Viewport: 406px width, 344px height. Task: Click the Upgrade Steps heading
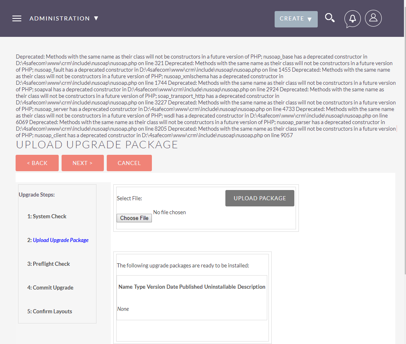click(x=37, y=195)
